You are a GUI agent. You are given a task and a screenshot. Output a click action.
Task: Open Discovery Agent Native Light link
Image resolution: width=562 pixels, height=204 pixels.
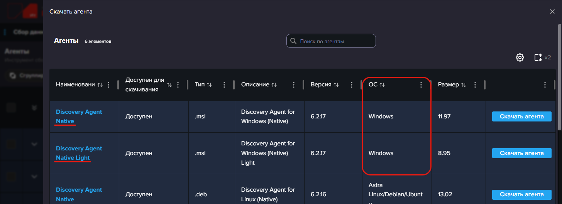click(x=79, y=153)
